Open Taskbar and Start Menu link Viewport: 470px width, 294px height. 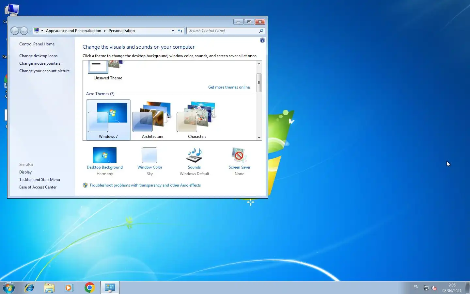[39, 180]
